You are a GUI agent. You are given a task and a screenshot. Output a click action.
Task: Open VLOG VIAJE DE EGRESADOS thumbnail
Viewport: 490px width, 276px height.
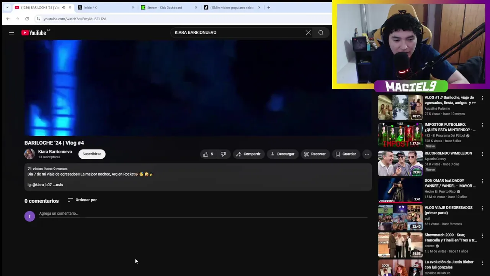[x=400, y=217]
